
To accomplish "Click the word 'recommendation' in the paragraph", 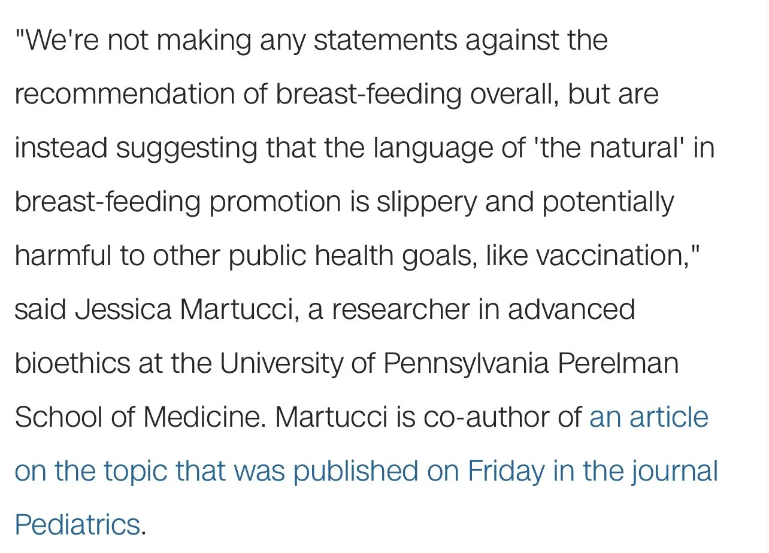I will 124,95.
